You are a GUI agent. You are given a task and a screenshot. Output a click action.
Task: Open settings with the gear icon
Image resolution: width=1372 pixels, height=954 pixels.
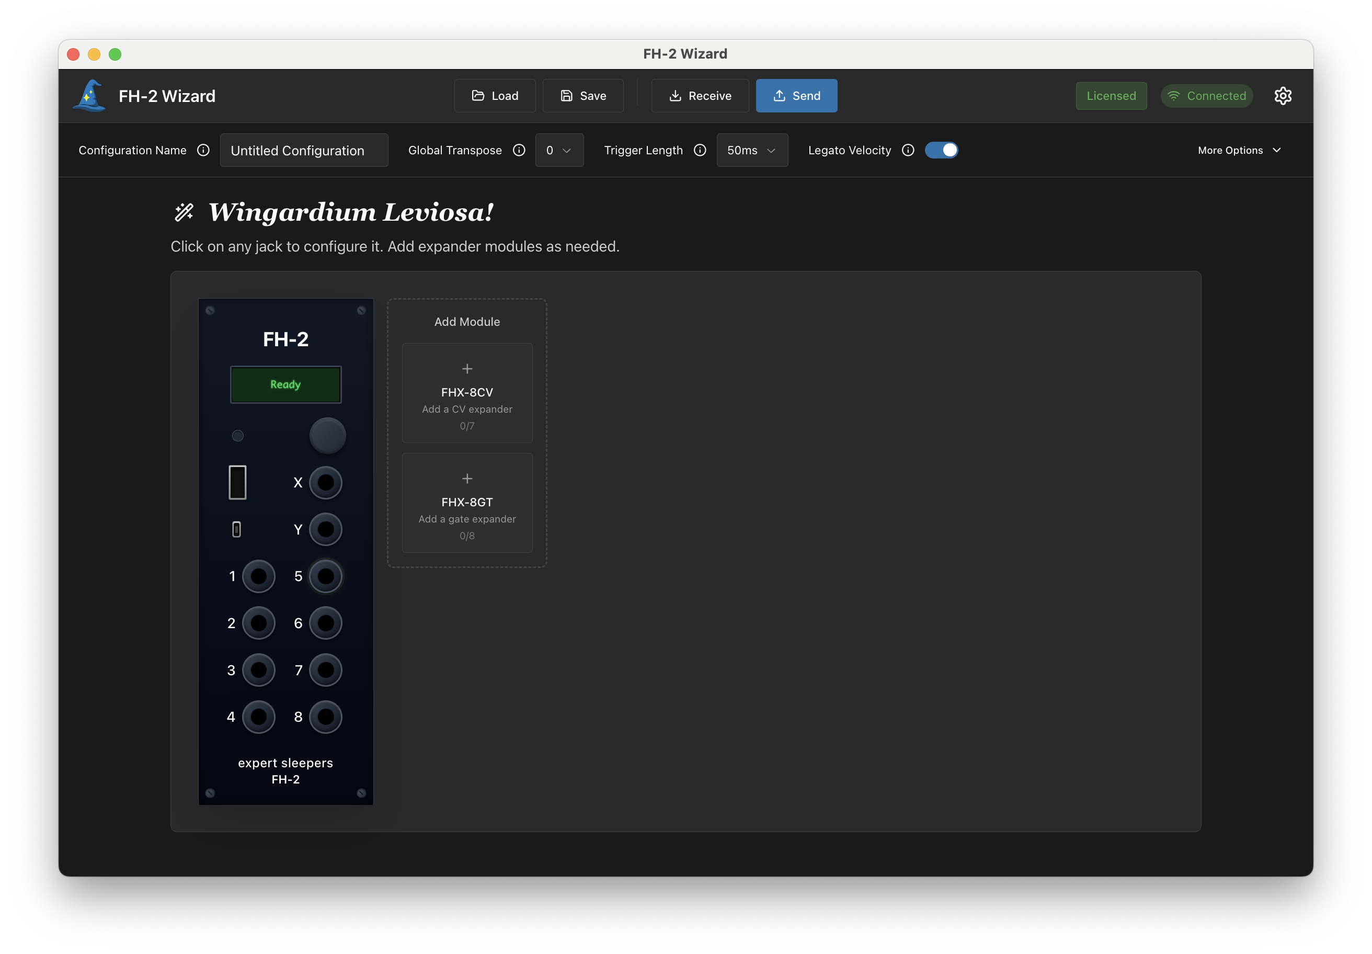pyautogui.click(x=1283, y=96)
